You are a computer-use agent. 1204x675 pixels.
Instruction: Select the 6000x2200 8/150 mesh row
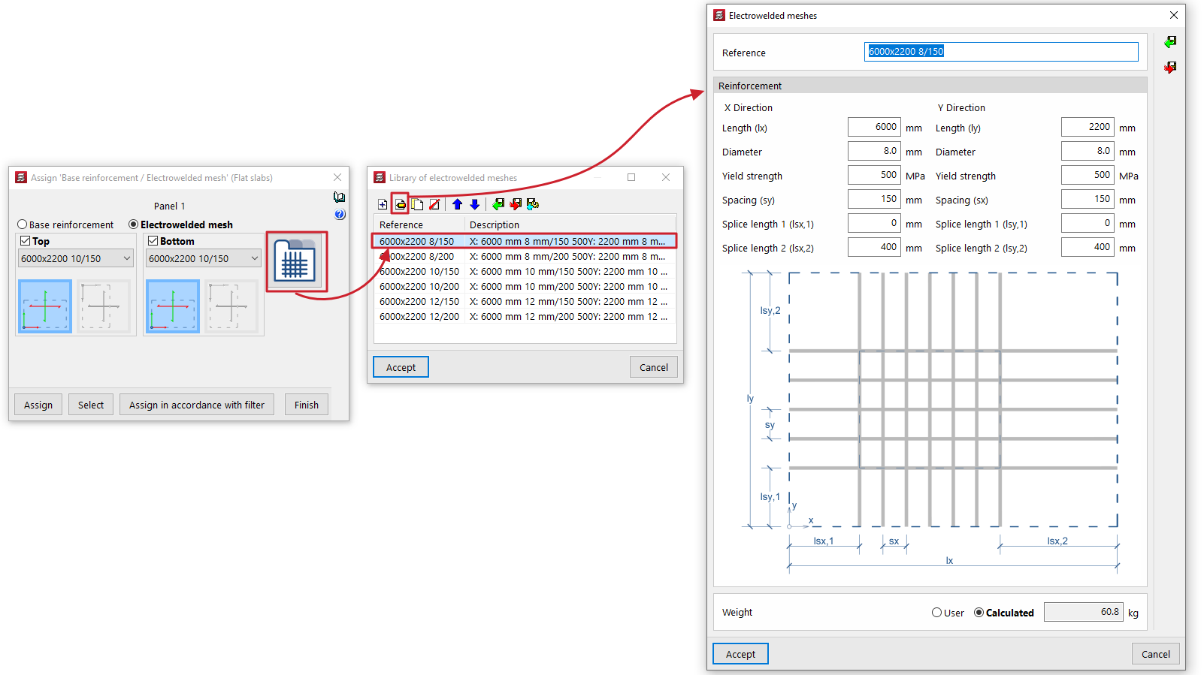tap(525, 241)
